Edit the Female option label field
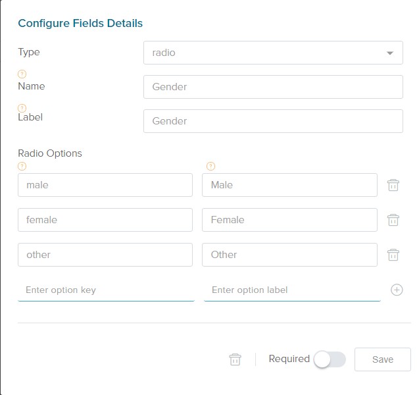 click(x=289, y=220)
